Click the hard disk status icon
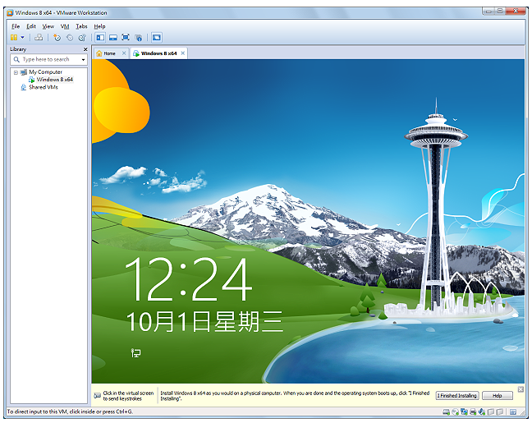The width and height of the screenshot is (532, 423). [x=446, y=412]
